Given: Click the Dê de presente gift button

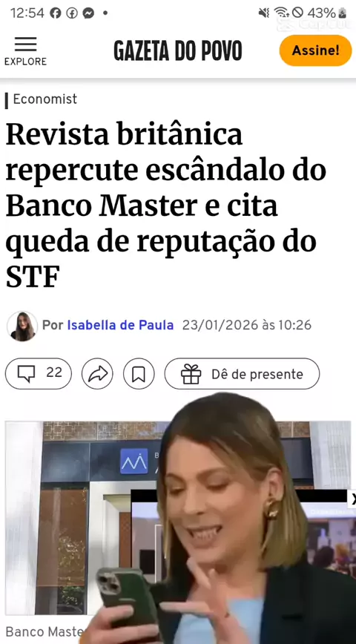Looking at the screenshot, I should pos(242,373).
